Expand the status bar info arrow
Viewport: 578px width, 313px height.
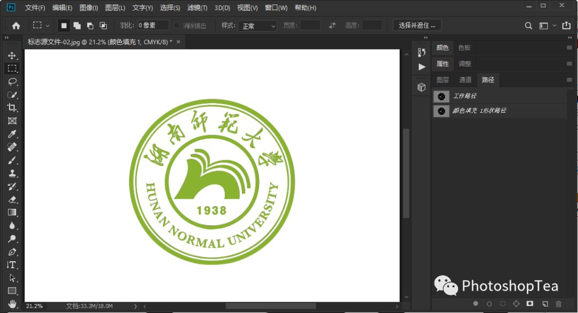(x=135, y=306)
